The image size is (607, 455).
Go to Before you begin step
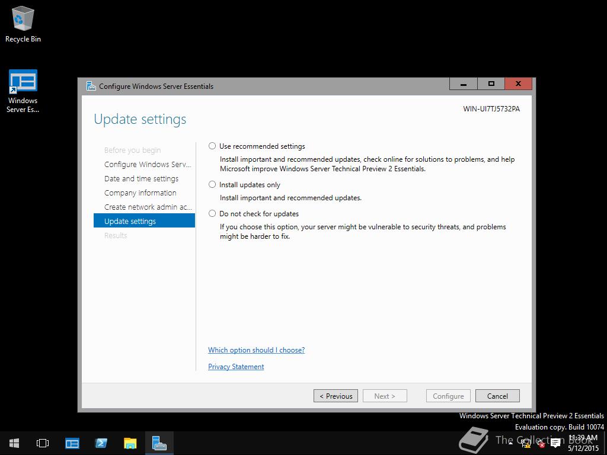click(132, 150)
